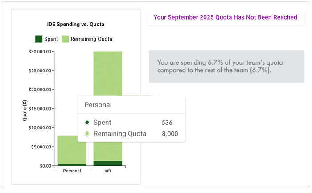Click the "IDE Spending vs. Quota" chart title

click(76, 24)
